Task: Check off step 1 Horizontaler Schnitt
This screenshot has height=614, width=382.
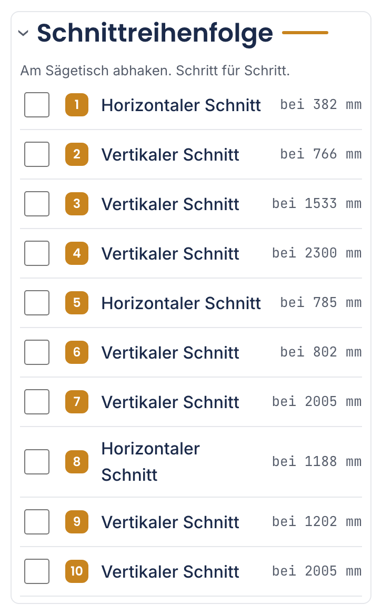Action: click(37, 105)
